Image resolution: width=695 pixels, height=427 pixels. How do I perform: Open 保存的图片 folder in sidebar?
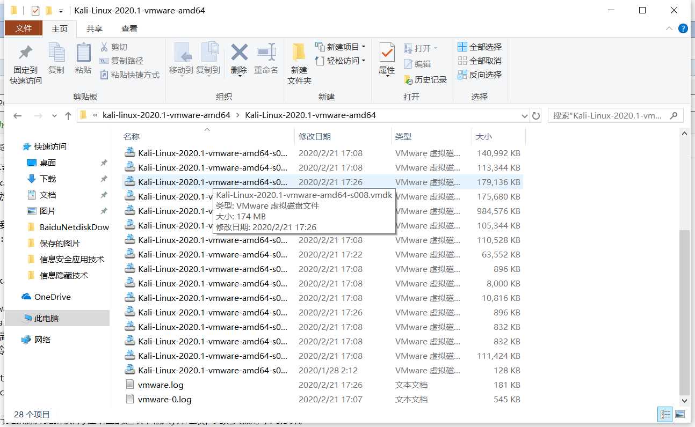tap(53, 243)
